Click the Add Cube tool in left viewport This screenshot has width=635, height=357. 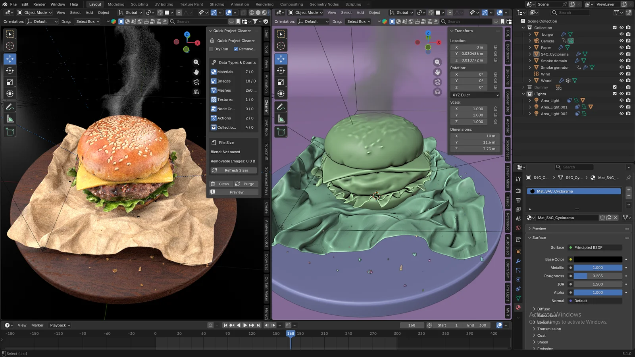click(x=10, y=132)
